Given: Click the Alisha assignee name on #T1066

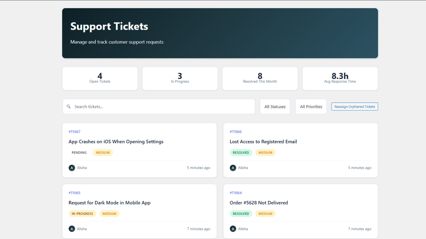Looking at the screenshot, I should click(243, 168).
